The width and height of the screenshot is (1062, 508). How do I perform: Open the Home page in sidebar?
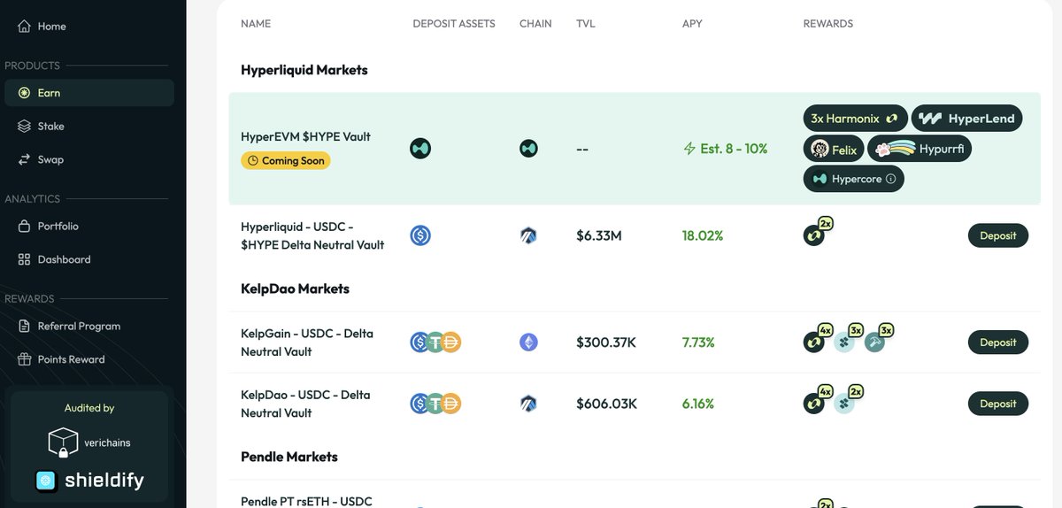click(x=42, y=27)
